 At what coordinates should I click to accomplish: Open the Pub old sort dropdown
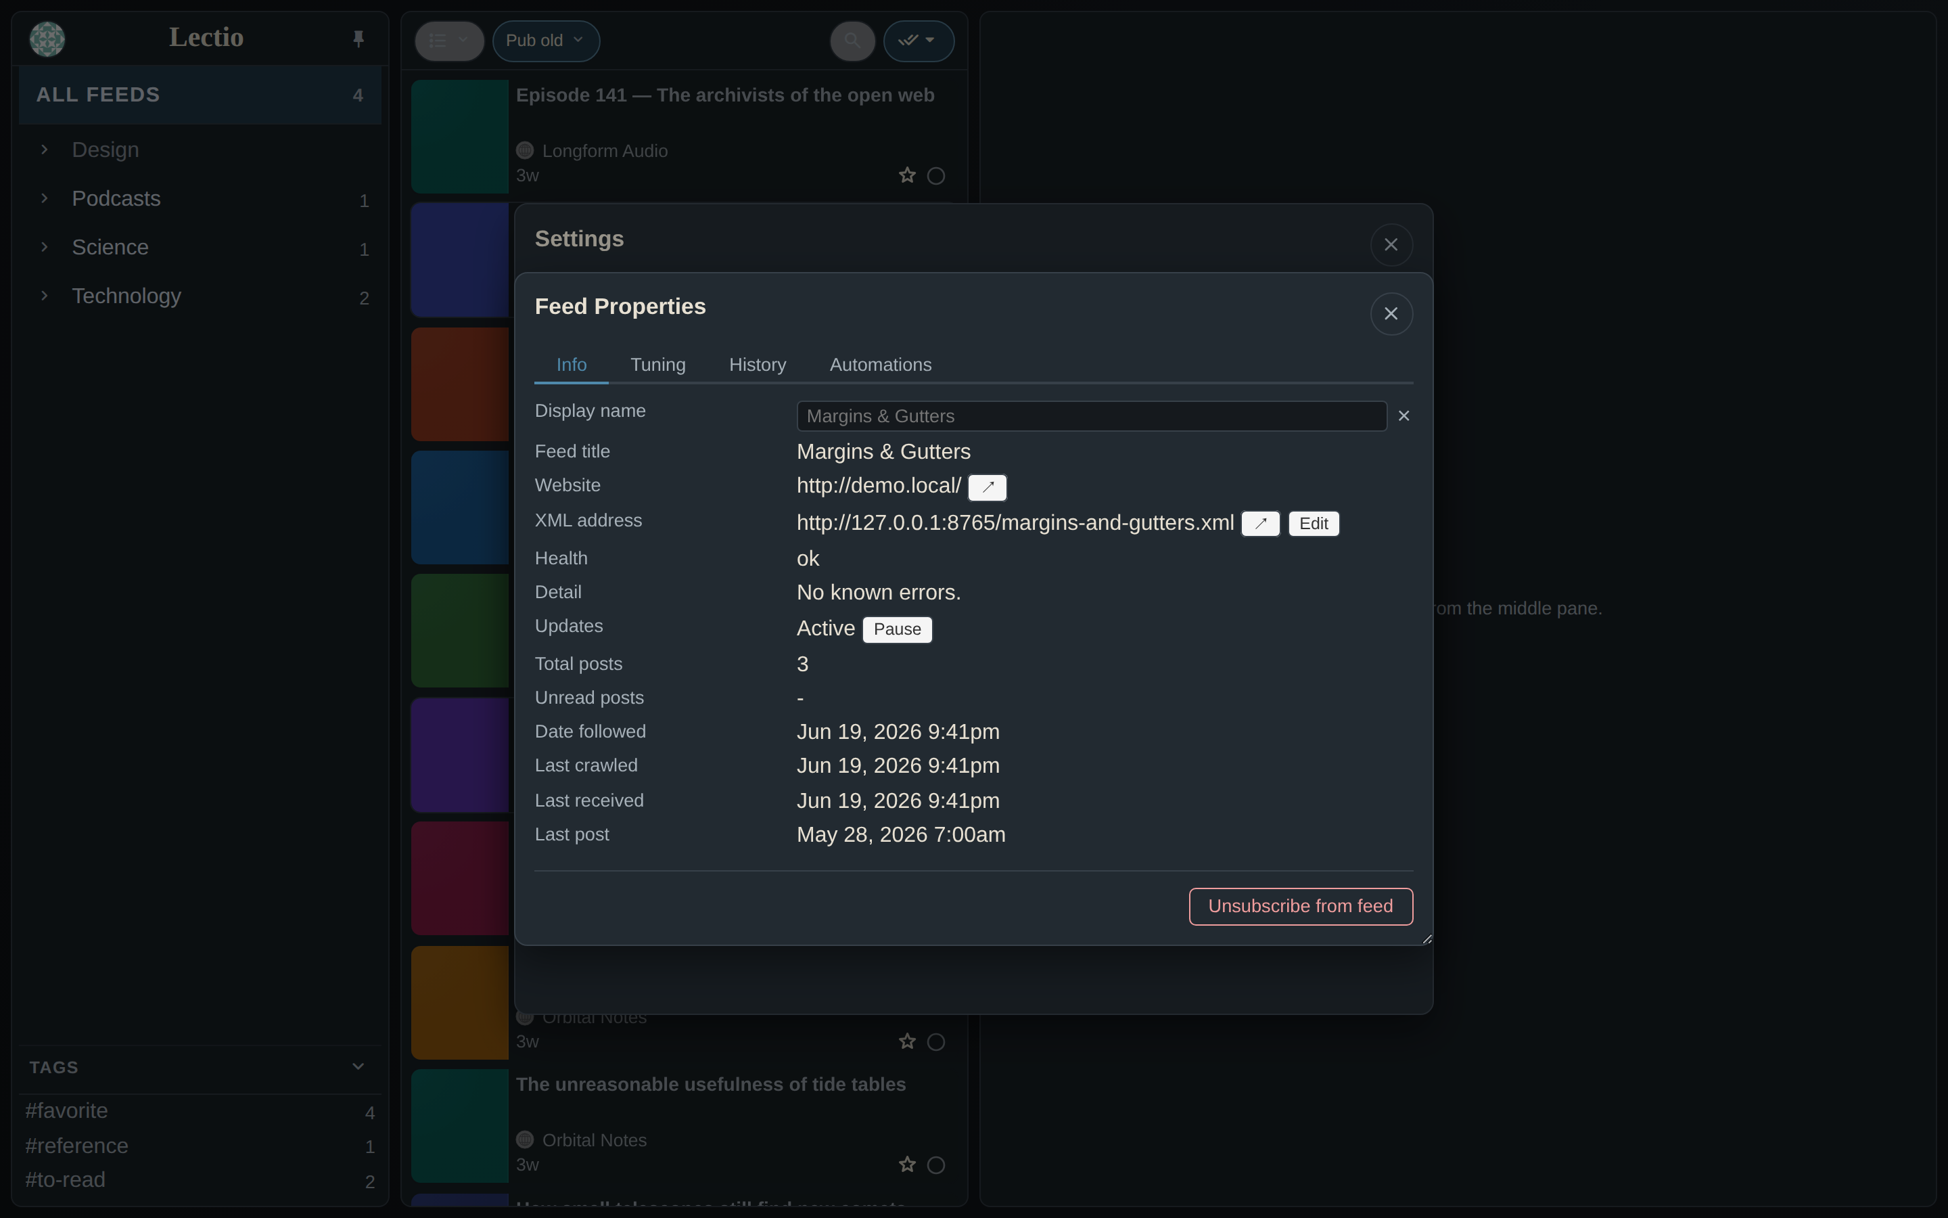pyautogui.click(x=546, y=41)
